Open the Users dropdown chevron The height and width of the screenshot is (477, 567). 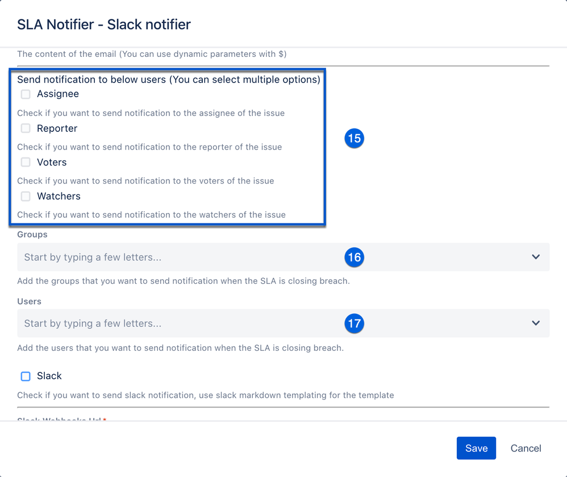pos(535,323)
